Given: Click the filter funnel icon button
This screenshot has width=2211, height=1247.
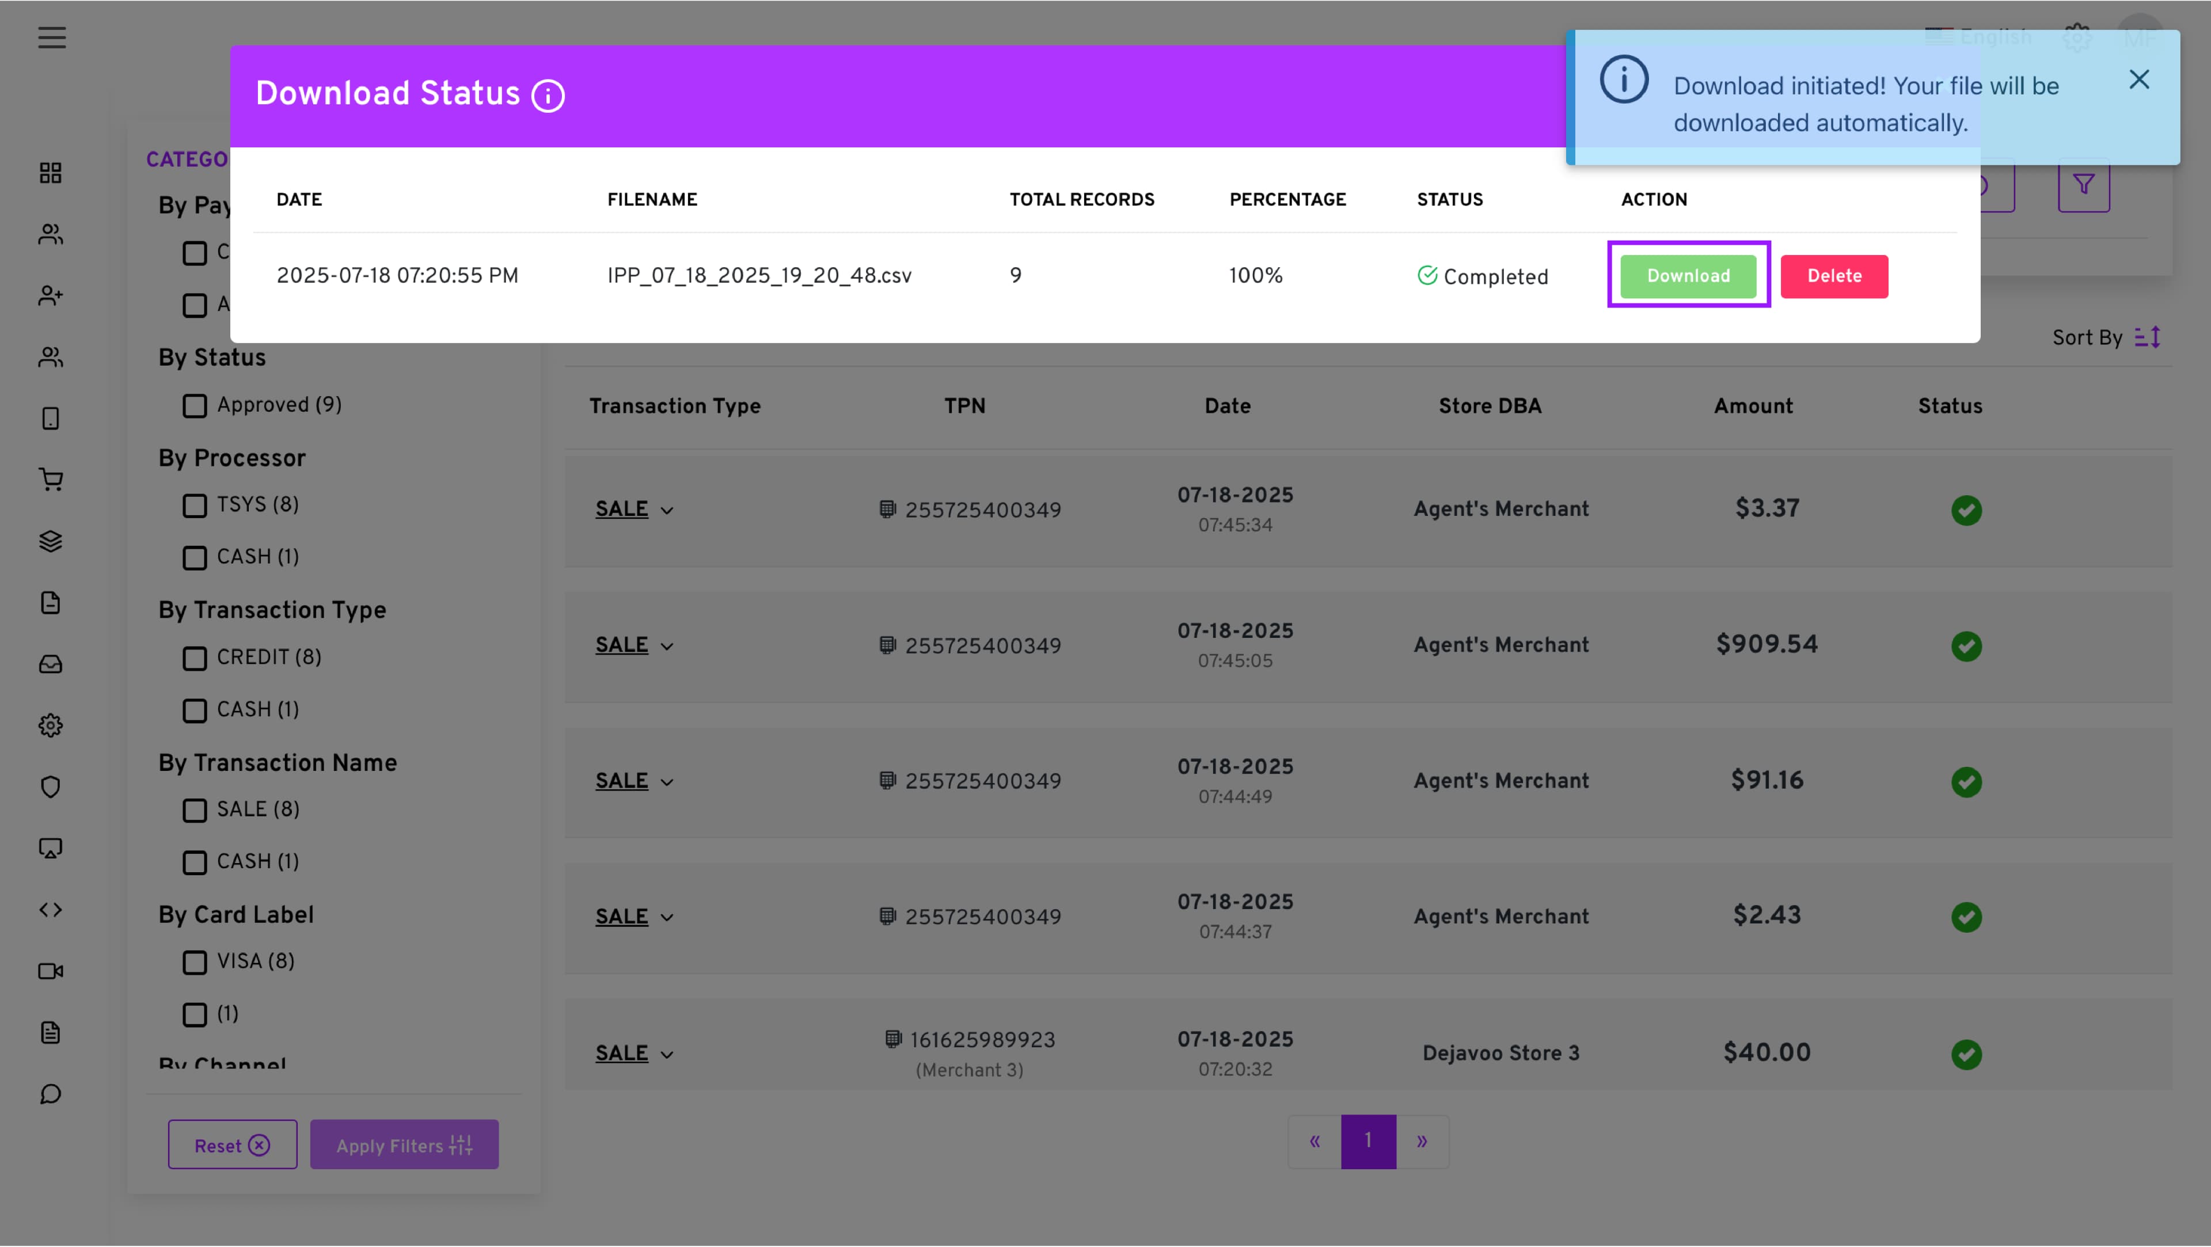Looking at the screenshot, I should 2083,185.
